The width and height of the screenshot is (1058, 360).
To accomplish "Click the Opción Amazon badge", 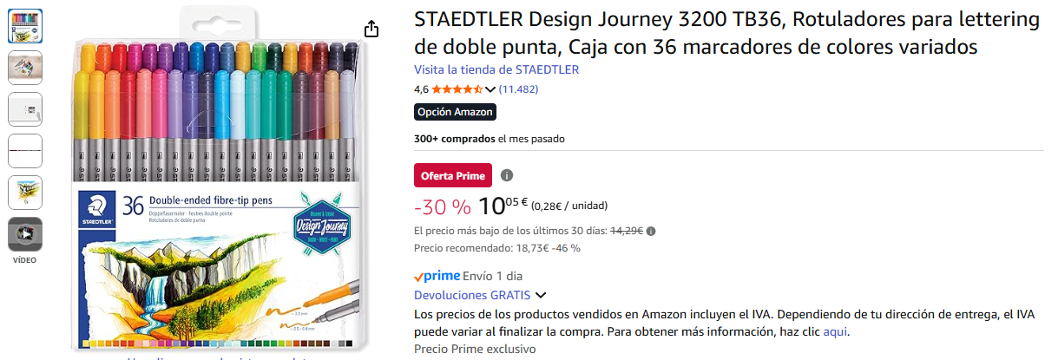I will tap(455, 112).
